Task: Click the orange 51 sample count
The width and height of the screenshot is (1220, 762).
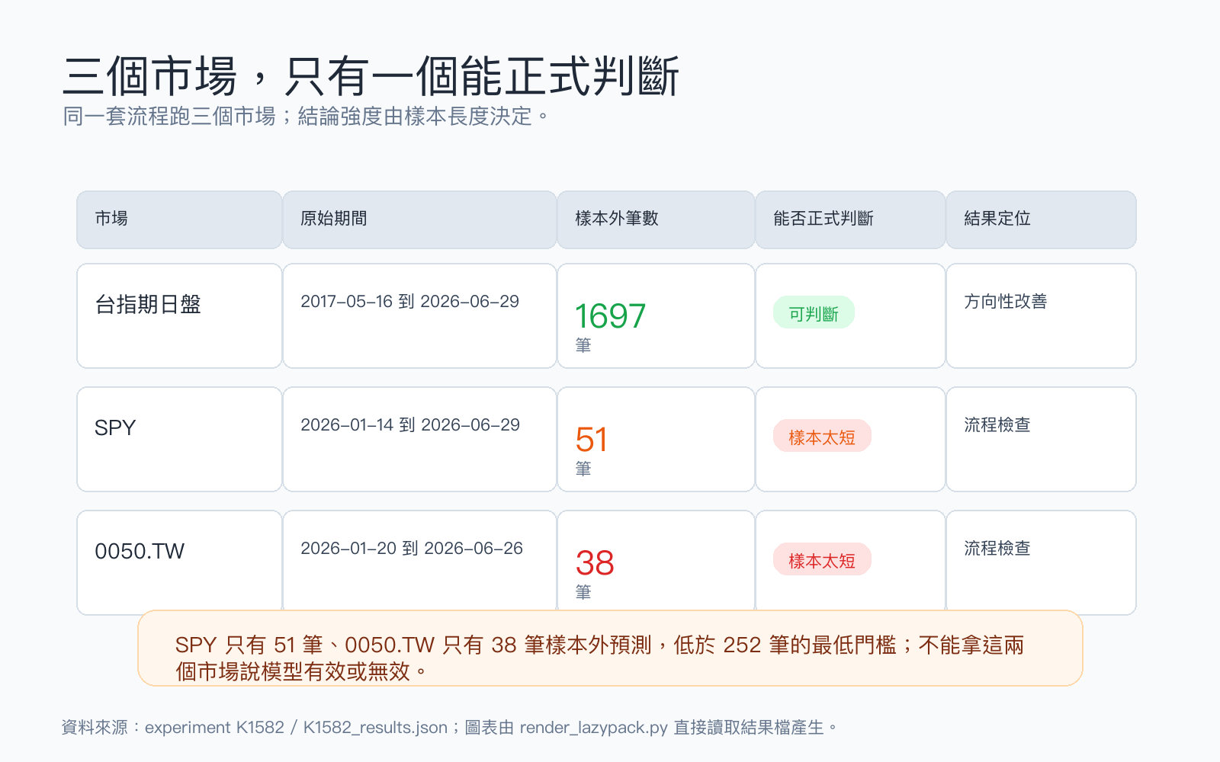Action: (x=592, y=440)
